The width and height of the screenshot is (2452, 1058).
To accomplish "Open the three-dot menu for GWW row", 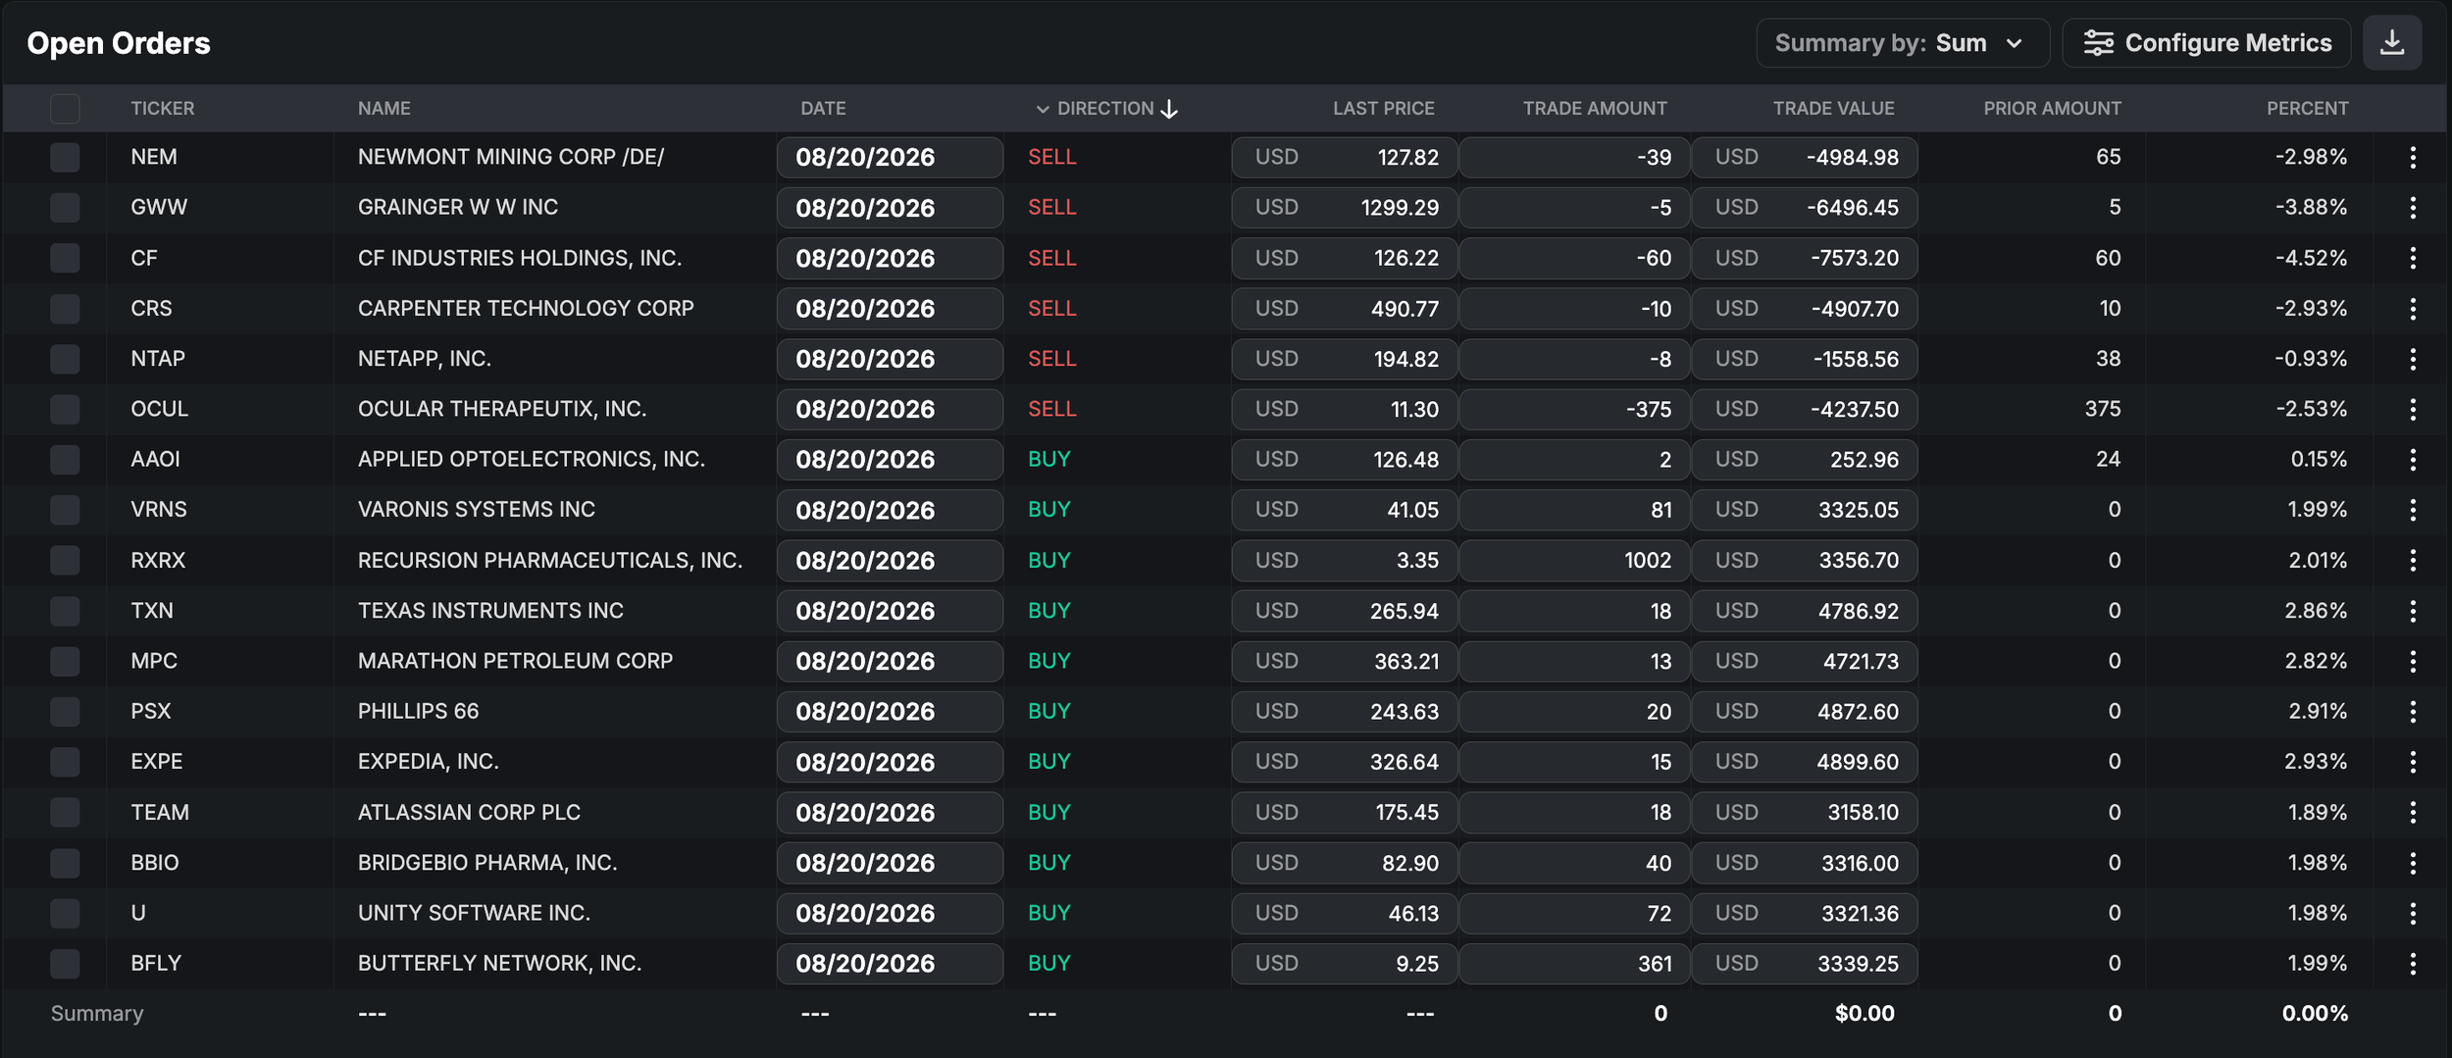I will (2413, 207).
